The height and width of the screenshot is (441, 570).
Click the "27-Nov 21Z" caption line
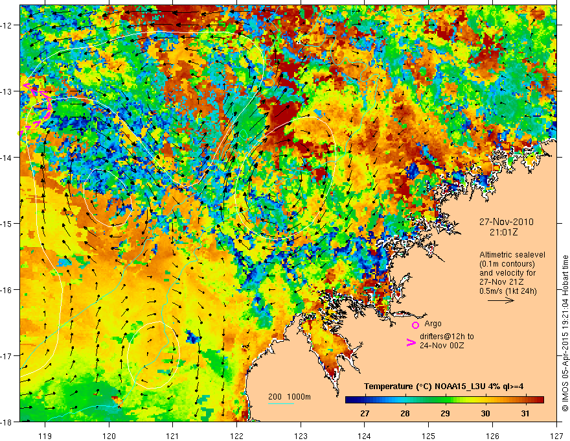501,282
